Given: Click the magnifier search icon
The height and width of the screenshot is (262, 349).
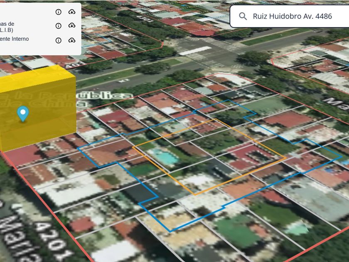Looking at the screenshot, I should pyautogui.click(x=243, y=16).
